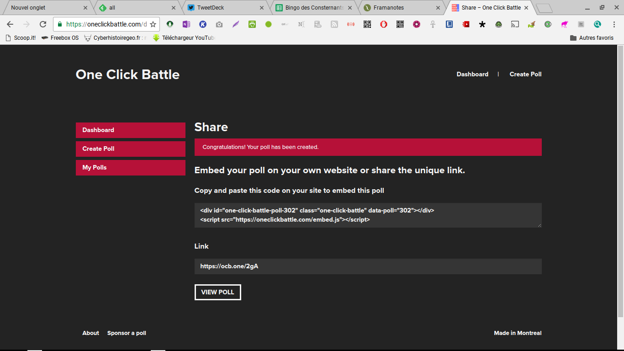
Task: Open the OneNote clipper extension
Action: [x=186, y=24]
